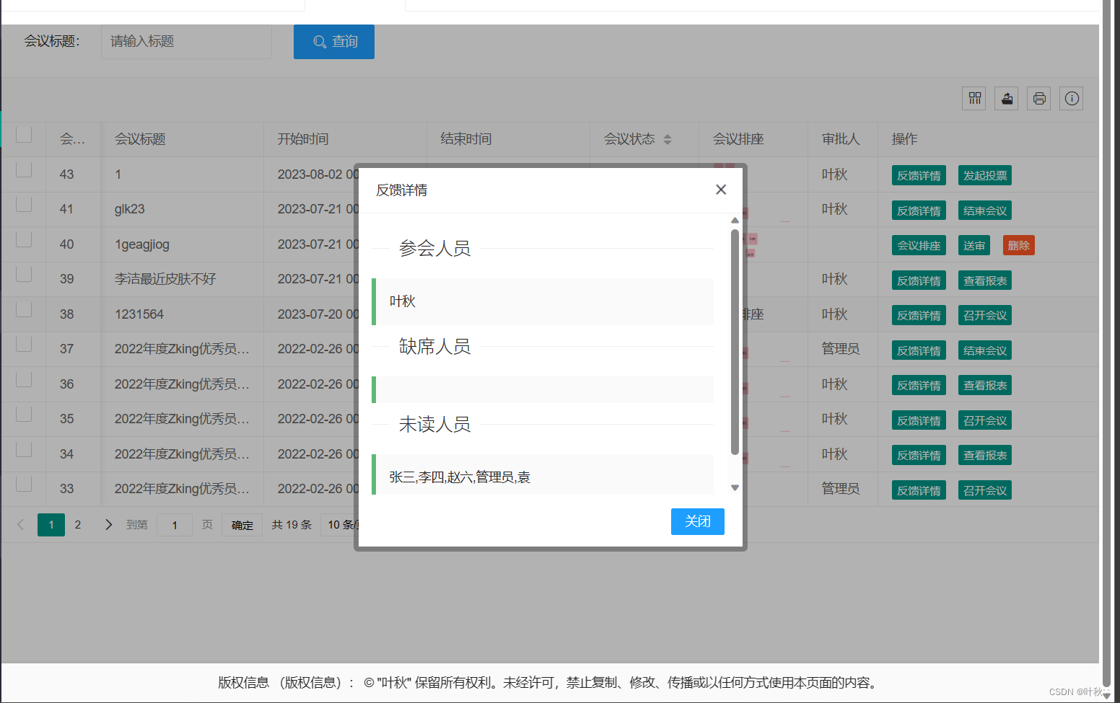Click 召开会议 button in row 35
The height and width of the screenshot is (703, 1120).
(985, 420)
